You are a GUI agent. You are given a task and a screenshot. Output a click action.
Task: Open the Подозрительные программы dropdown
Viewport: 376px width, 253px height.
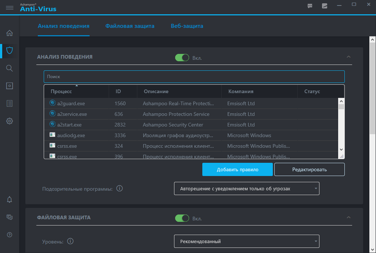pos(246,188)
